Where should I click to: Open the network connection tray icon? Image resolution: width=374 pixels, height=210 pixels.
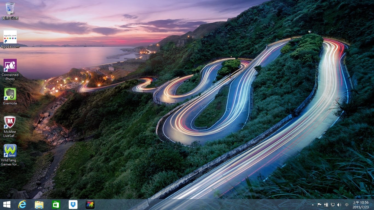(333, 205)
